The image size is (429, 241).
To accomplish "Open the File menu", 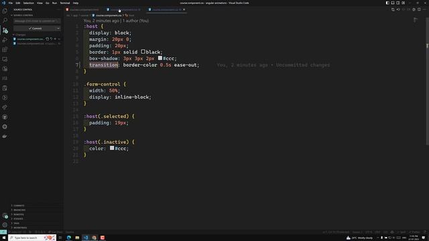I will [x=11, y=3].
